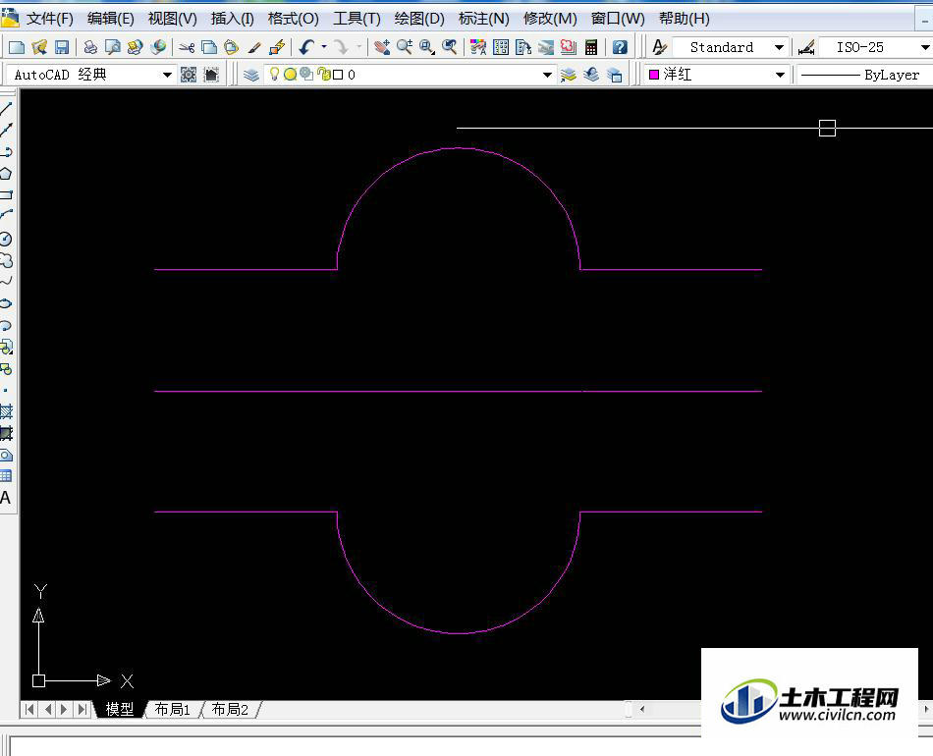Click the Plot printer icon
This screenshot has height=756, width=933.
(90, 47)
